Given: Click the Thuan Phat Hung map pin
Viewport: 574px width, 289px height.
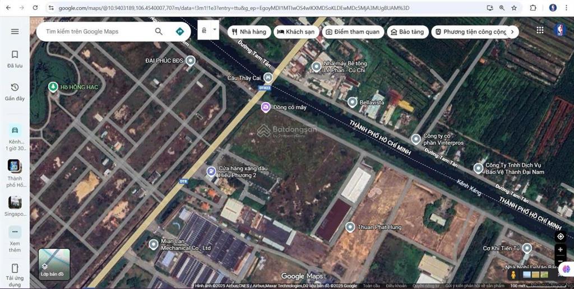Looking at the screenshot, I should [350, 227].
